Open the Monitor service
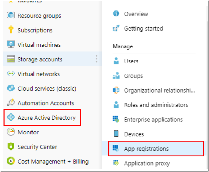The width and height of the screenshot is (209, 172). 28,132
